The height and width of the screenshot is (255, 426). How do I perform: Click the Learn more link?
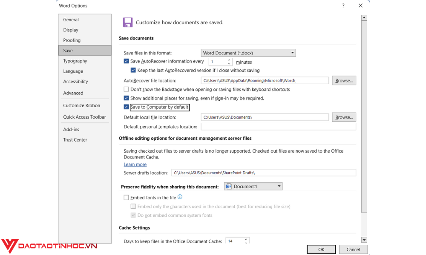[135, 164]
